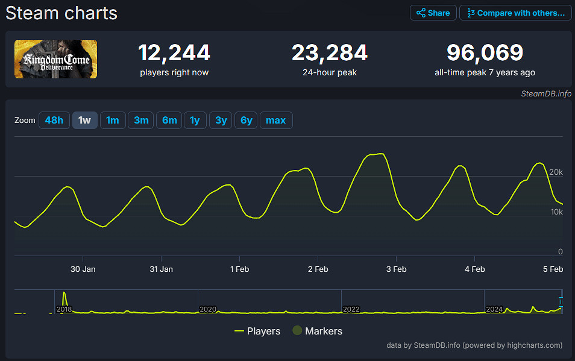
Task: Open Compare with others option
Action: click(515, 13)
